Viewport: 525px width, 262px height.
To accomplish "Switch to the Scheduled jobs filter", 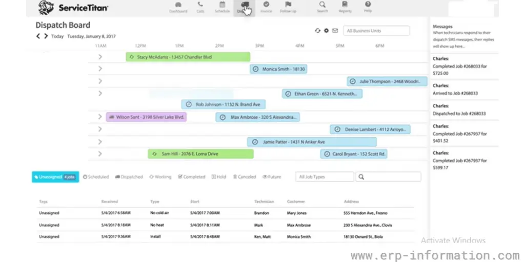I will tap(96, 177).
